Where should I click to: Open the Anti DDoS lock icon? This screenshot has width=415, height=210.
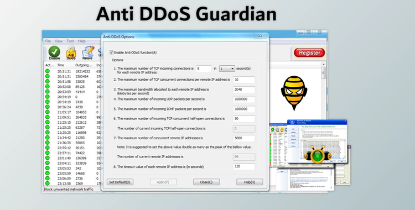(x=71, y=53)
